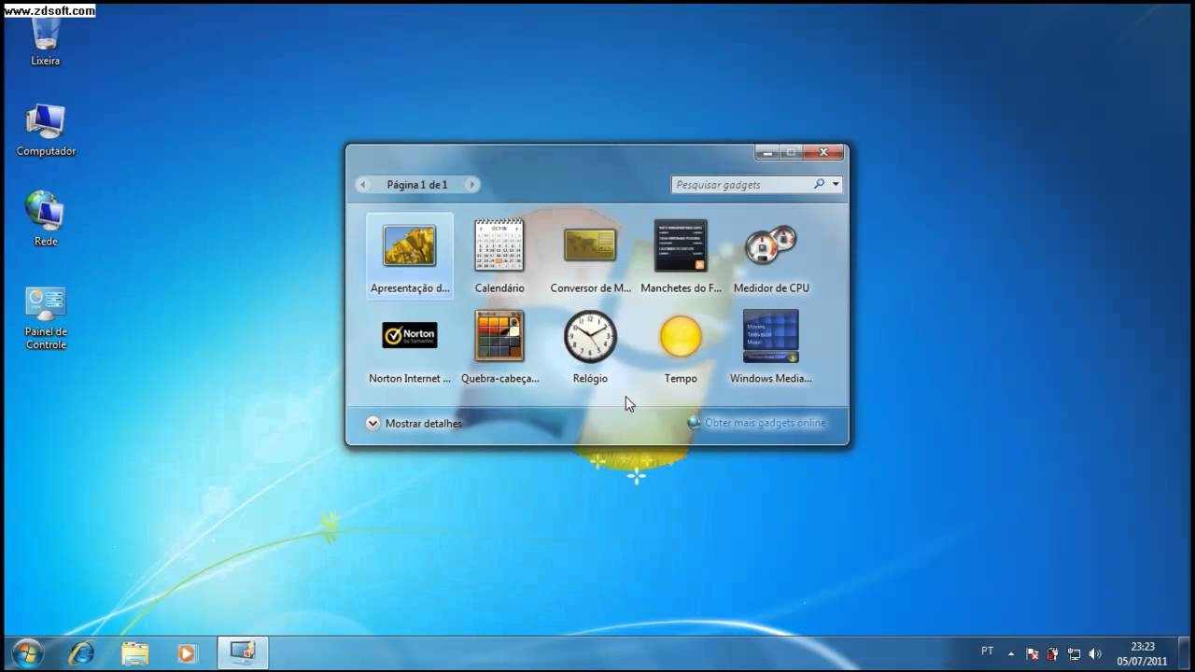Select the Quebra-cabeça puzzle gadget
Image resolution: width=1195 pixels, height=672 pixels.
click(499, 345)
